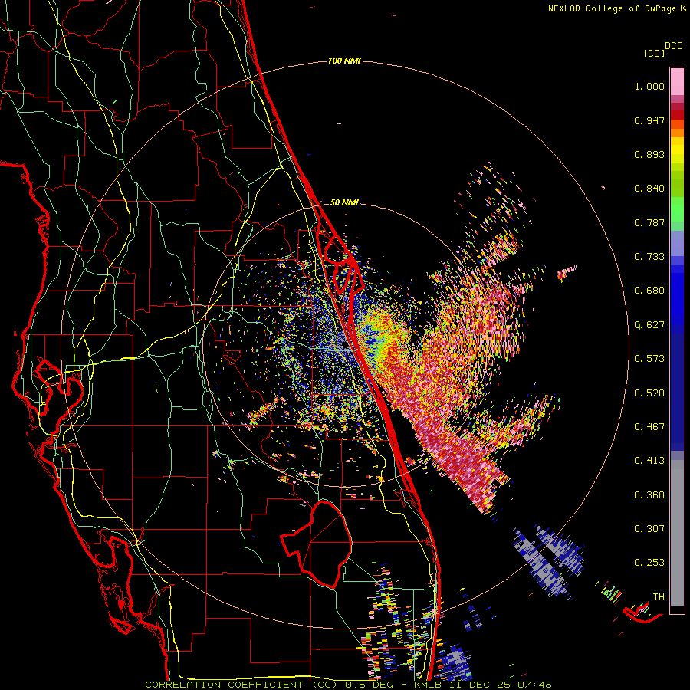
Task: Select the 100 NMI range ring label
Action: coord(344,61)
